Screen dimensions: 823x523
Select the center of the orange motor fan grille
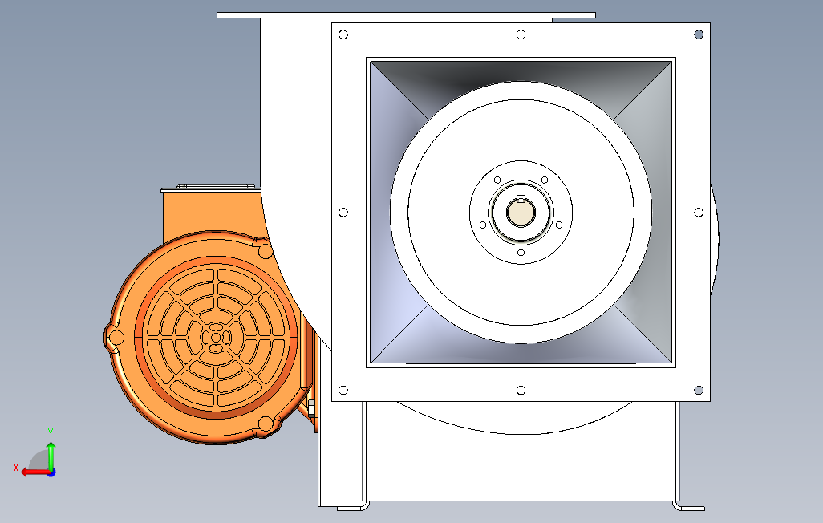[x=216, y=338]
